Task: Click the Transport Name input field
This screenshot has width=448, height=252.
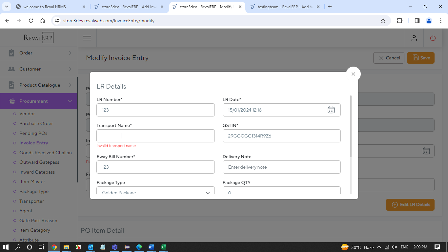Action: point(155,136)
